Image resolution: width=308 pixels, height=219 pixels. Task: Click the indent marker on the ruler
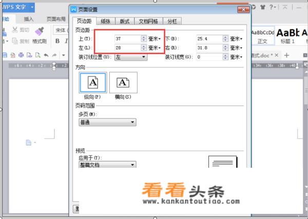tap(54, 66)
